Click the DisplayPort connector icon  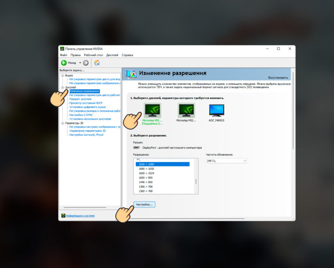pyautogui.click(x=136, y=147)
